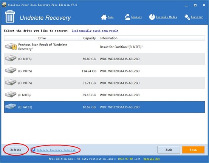
Task: Click Load manually saved scan result link
Action: tap(95, 31)
